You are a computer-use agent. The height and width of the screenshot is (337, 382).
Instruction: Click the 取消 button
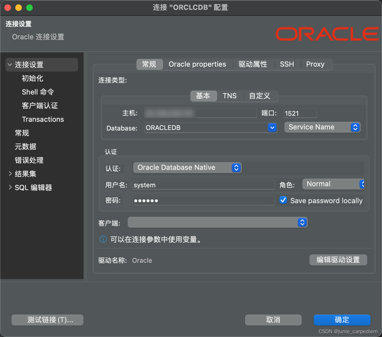click(273, 320)
